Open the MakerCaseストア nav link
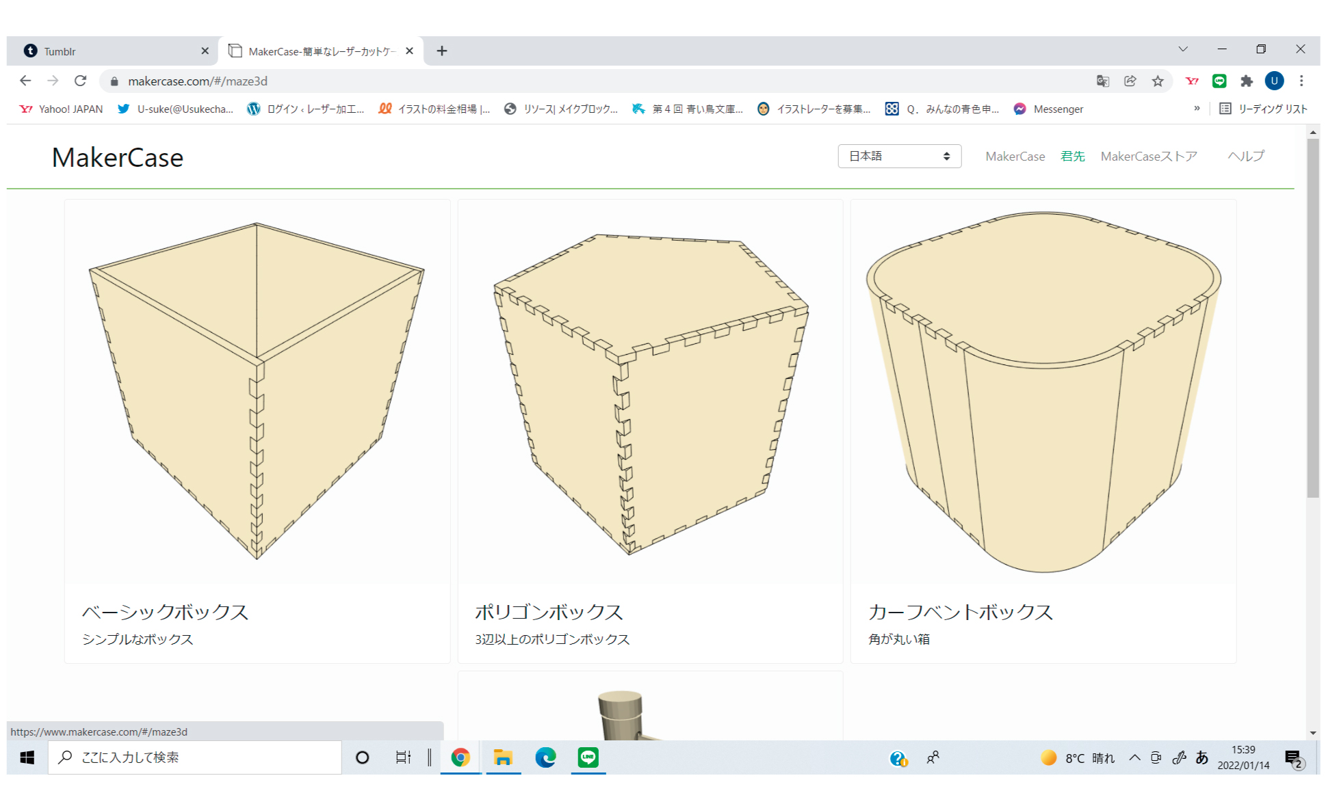This screenshot has width=1326, height=806. [1149, 156]
